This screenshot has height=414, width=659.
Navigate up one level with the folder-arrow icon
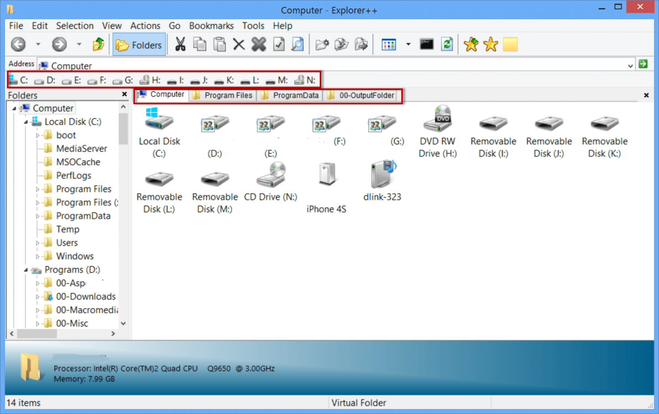click(x=98, y=44)
